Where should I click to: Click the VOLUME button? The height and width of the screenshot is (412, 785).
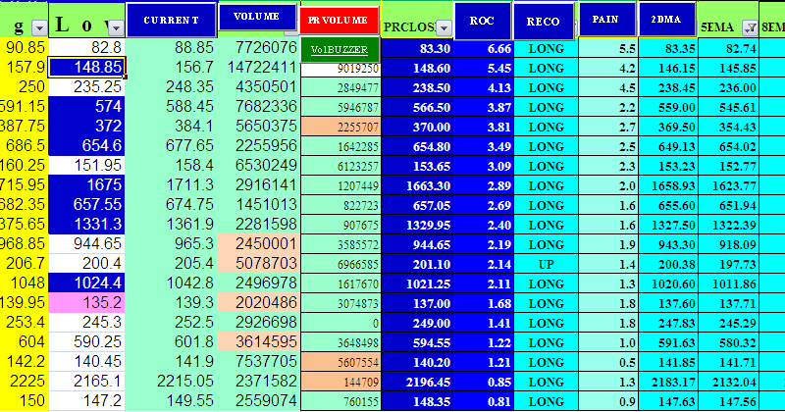[257, 17]
